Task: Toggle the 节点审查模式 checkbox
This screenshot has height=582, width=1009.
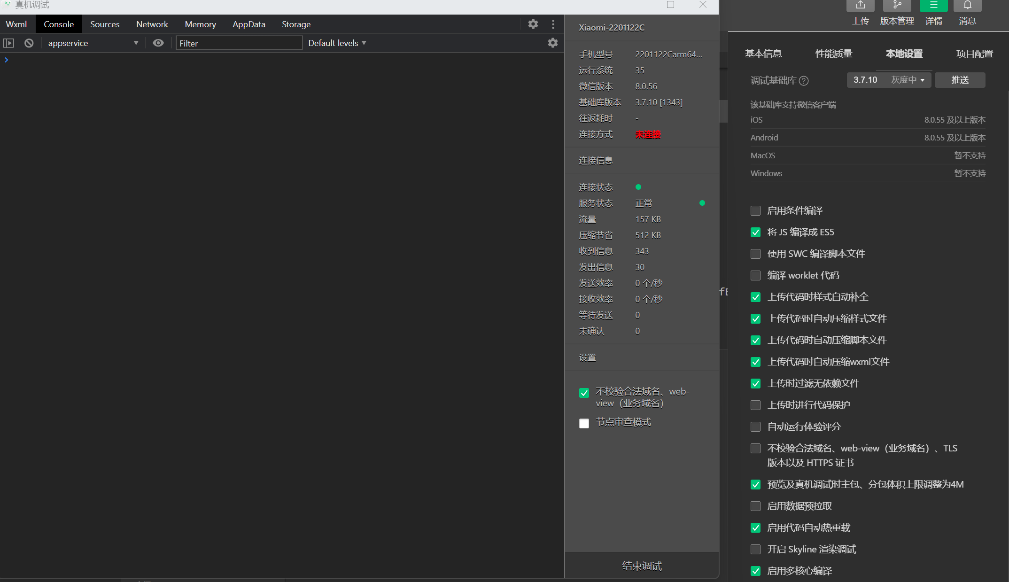Action: pos(584,423)
